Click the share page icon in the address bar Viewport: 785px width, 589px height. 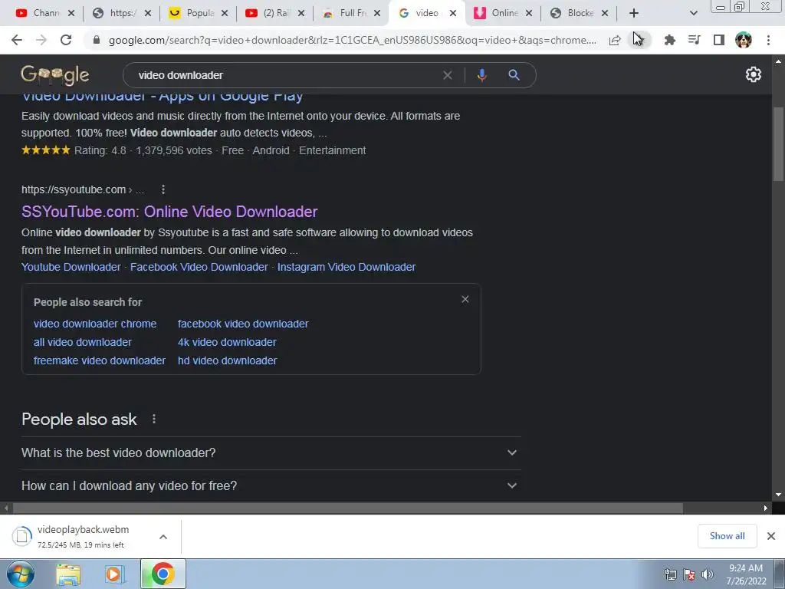click(x=615, y=40)
